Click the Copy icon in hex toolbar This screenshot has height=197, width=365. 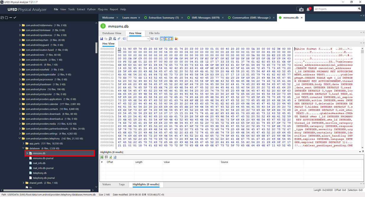[106, 39]
